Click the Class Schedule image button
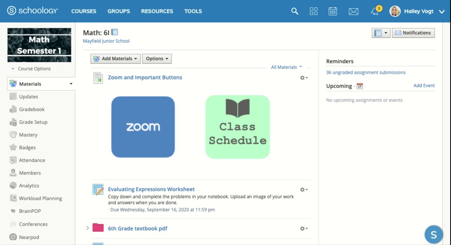Image resolution: width=451 pixels, height=245 pixels. pos(238,127)
